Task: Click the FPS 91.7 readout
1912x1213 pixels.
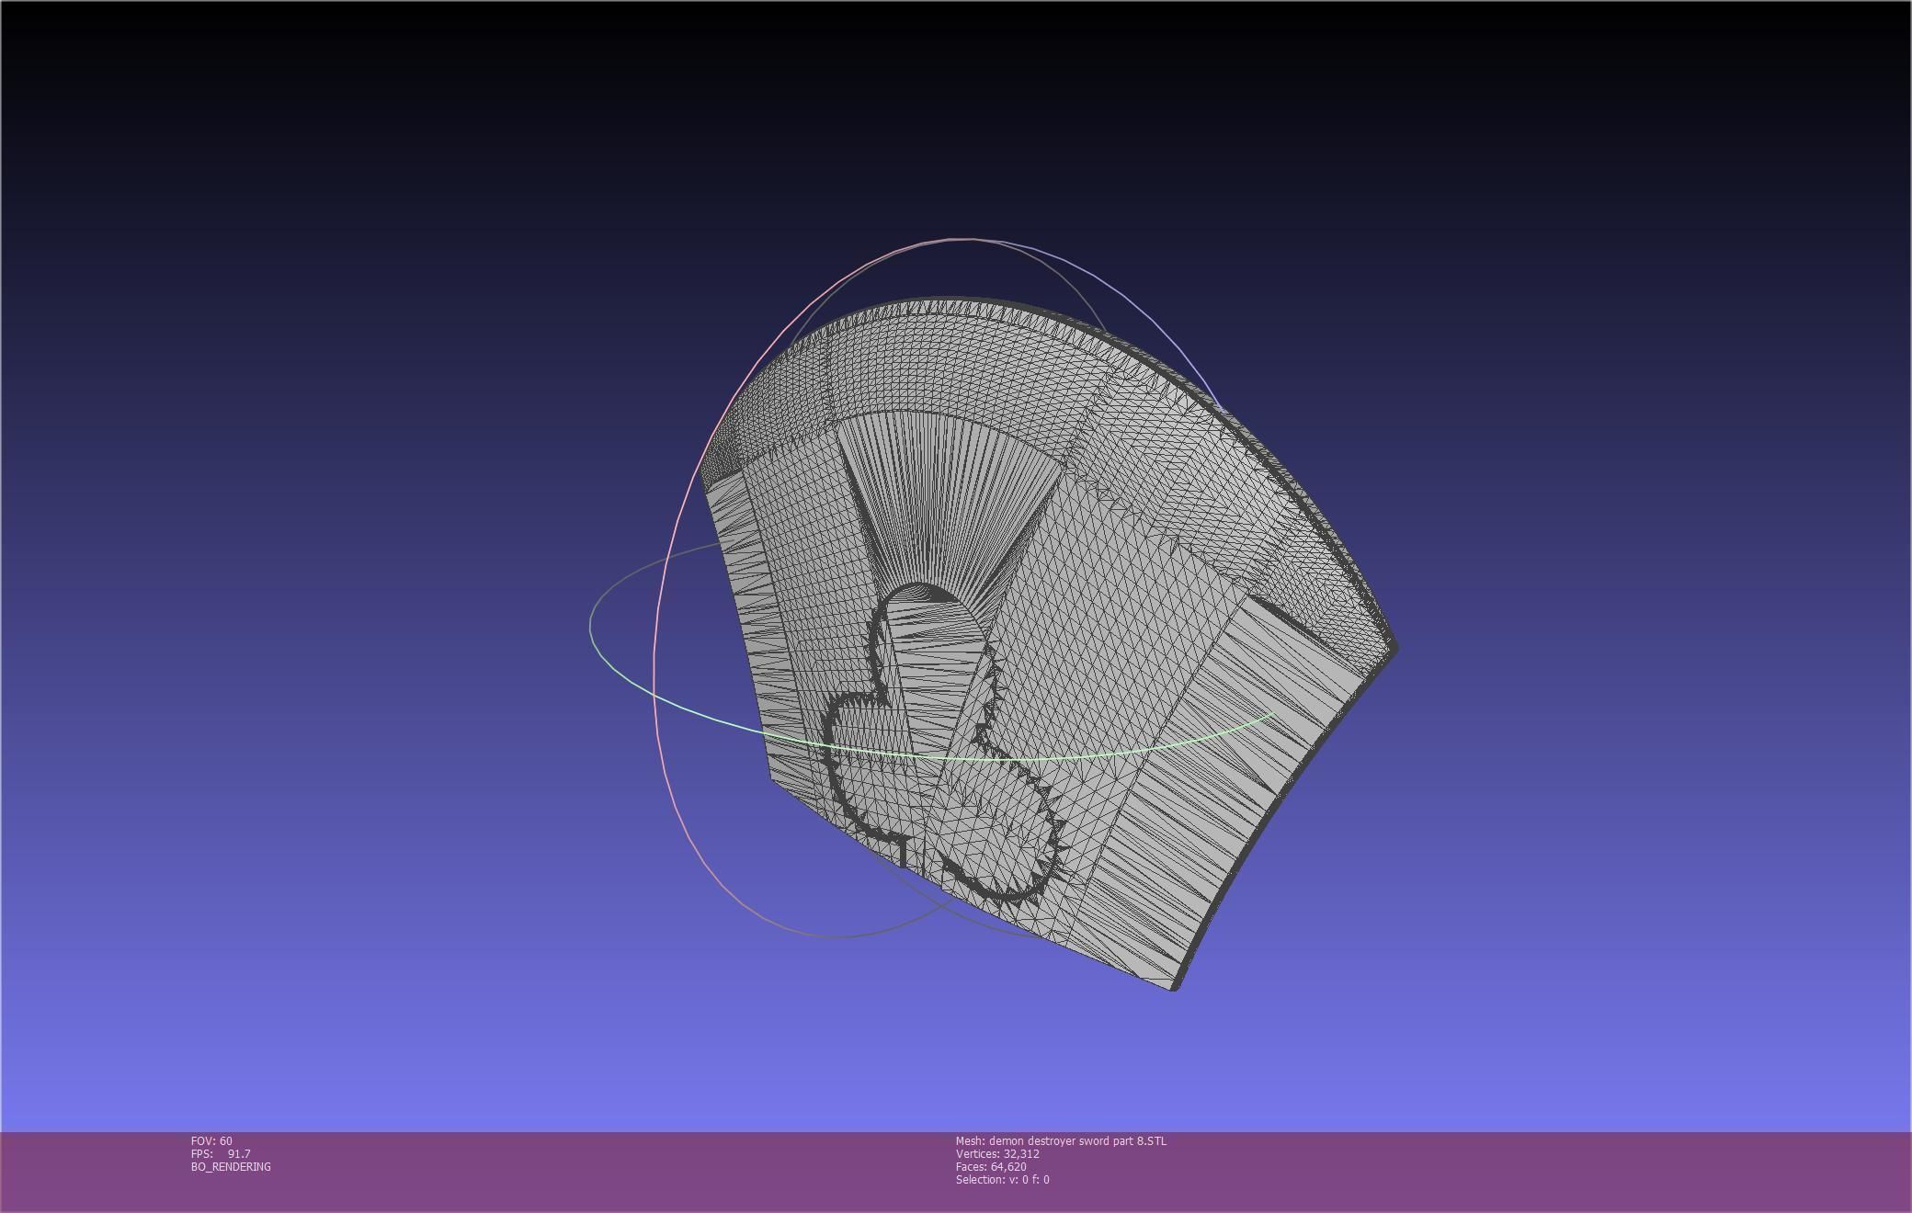Action: [221, 1154]
